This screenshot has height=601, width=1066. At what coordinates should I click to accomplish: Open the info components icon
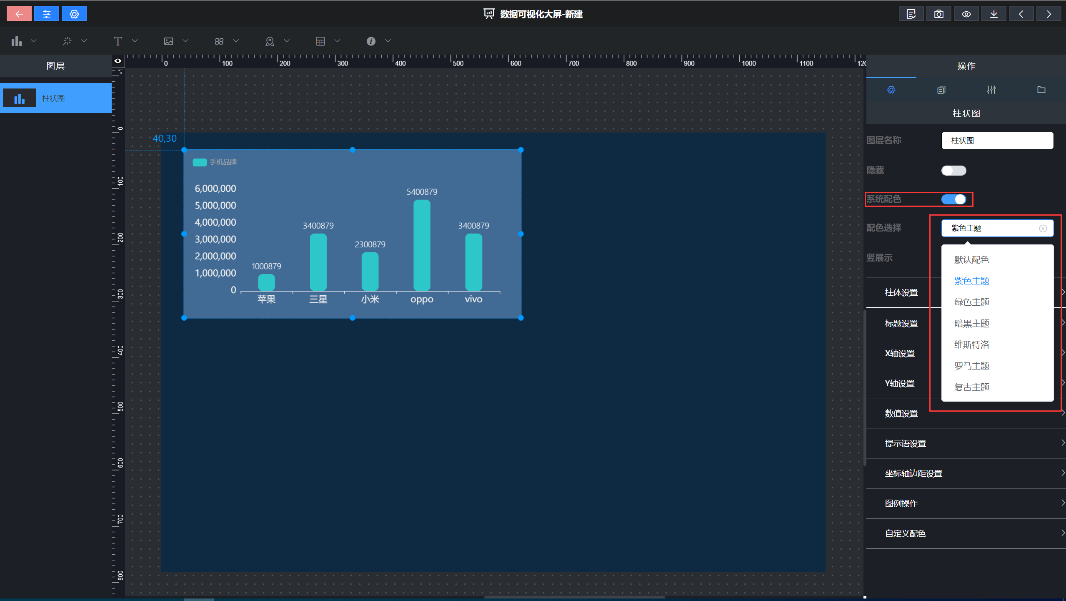(371, 41)
